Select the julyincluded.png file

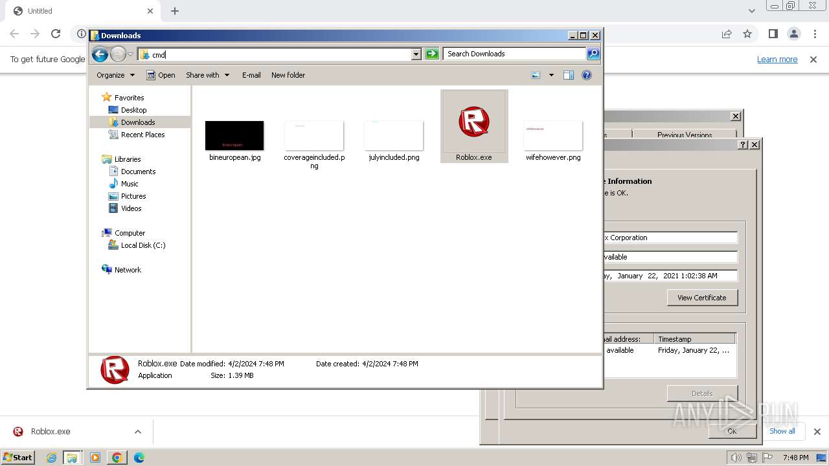[x=394, y=141]
